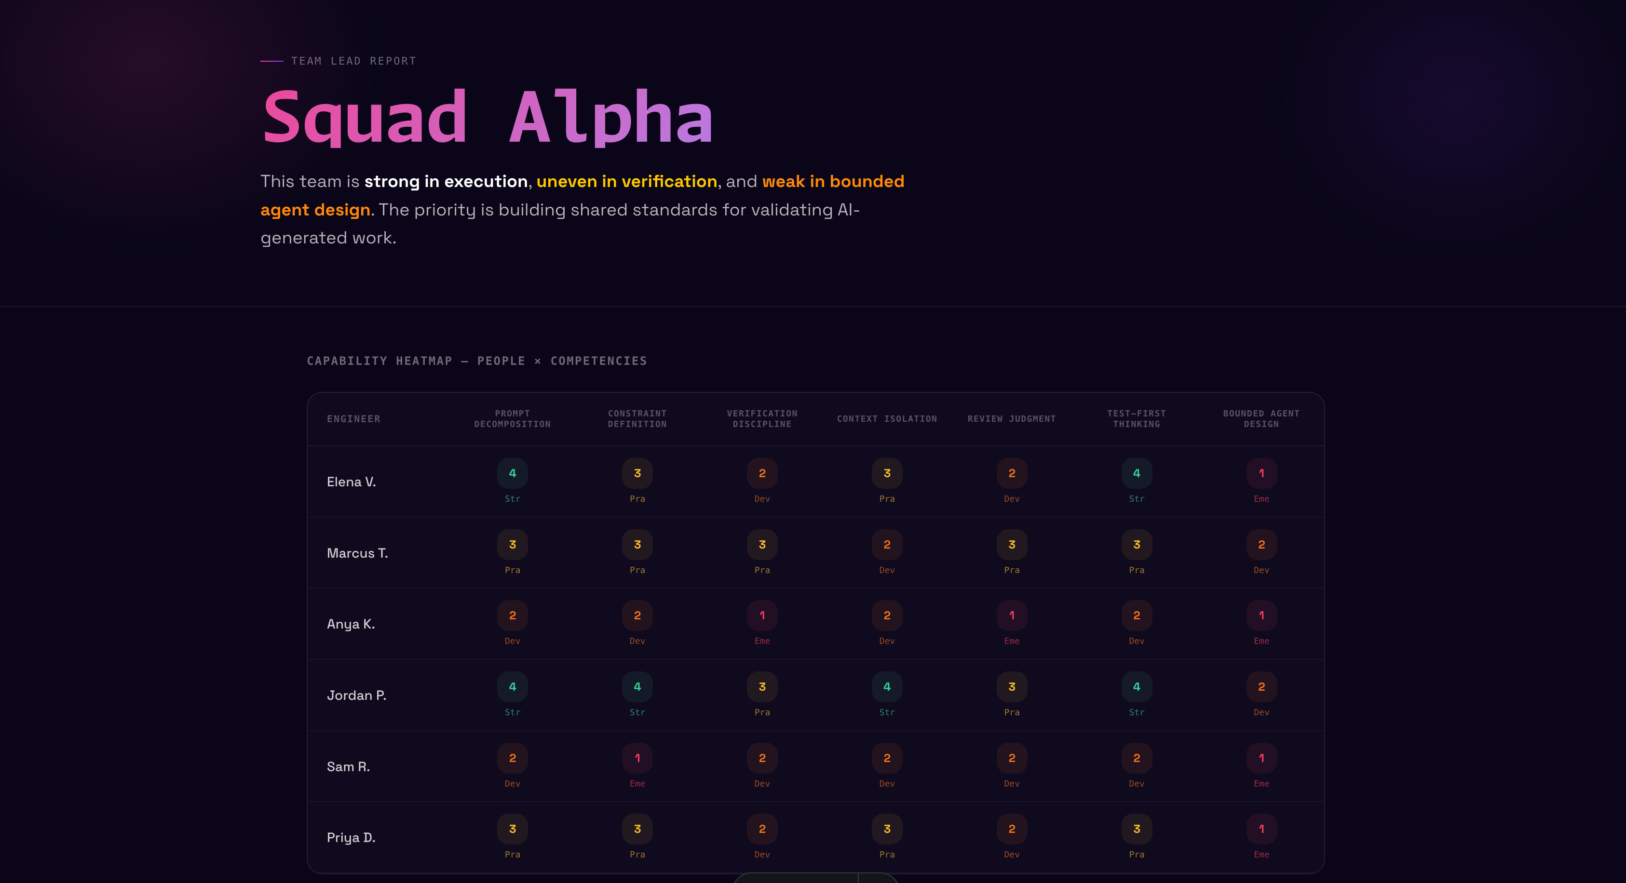Click the 'strong in execution' highlighted phrase
1626x883 pixels.
(x=446, y=182)
